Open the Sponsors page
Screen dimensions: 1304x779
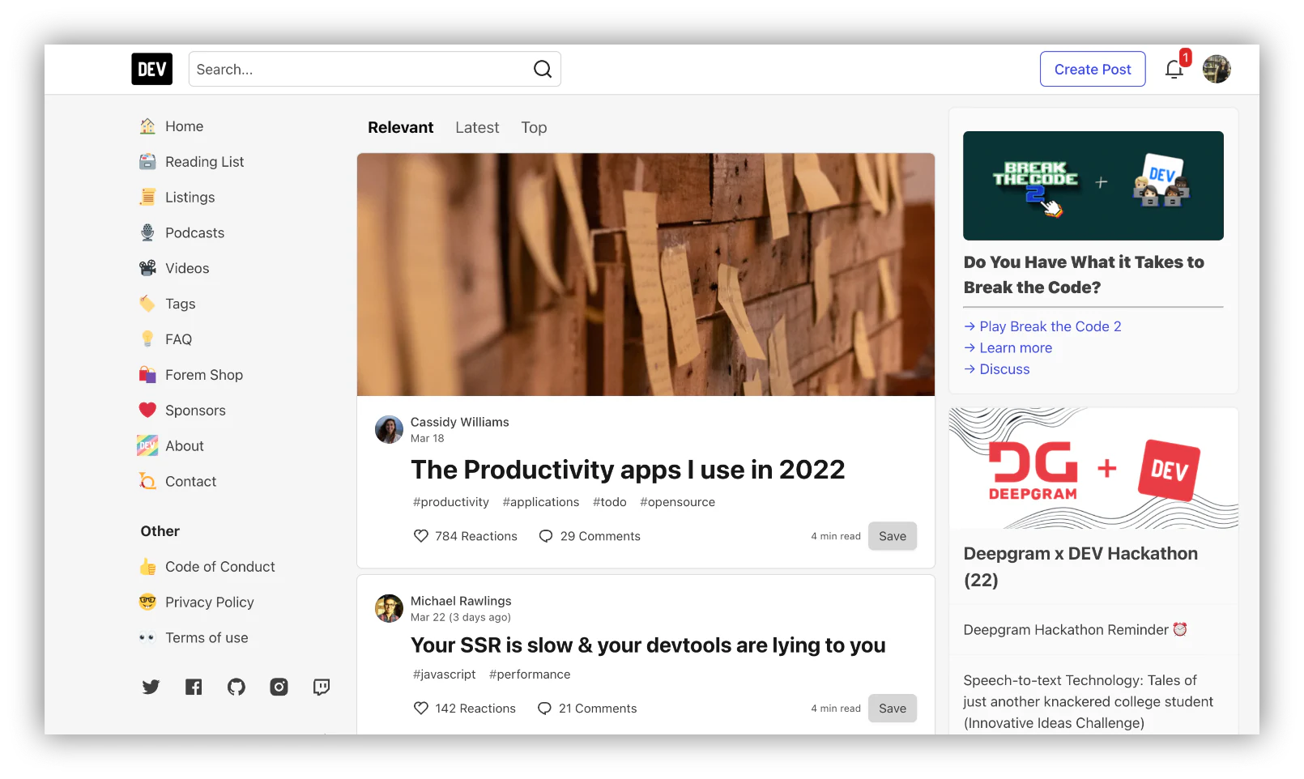(x=181, y=411)
